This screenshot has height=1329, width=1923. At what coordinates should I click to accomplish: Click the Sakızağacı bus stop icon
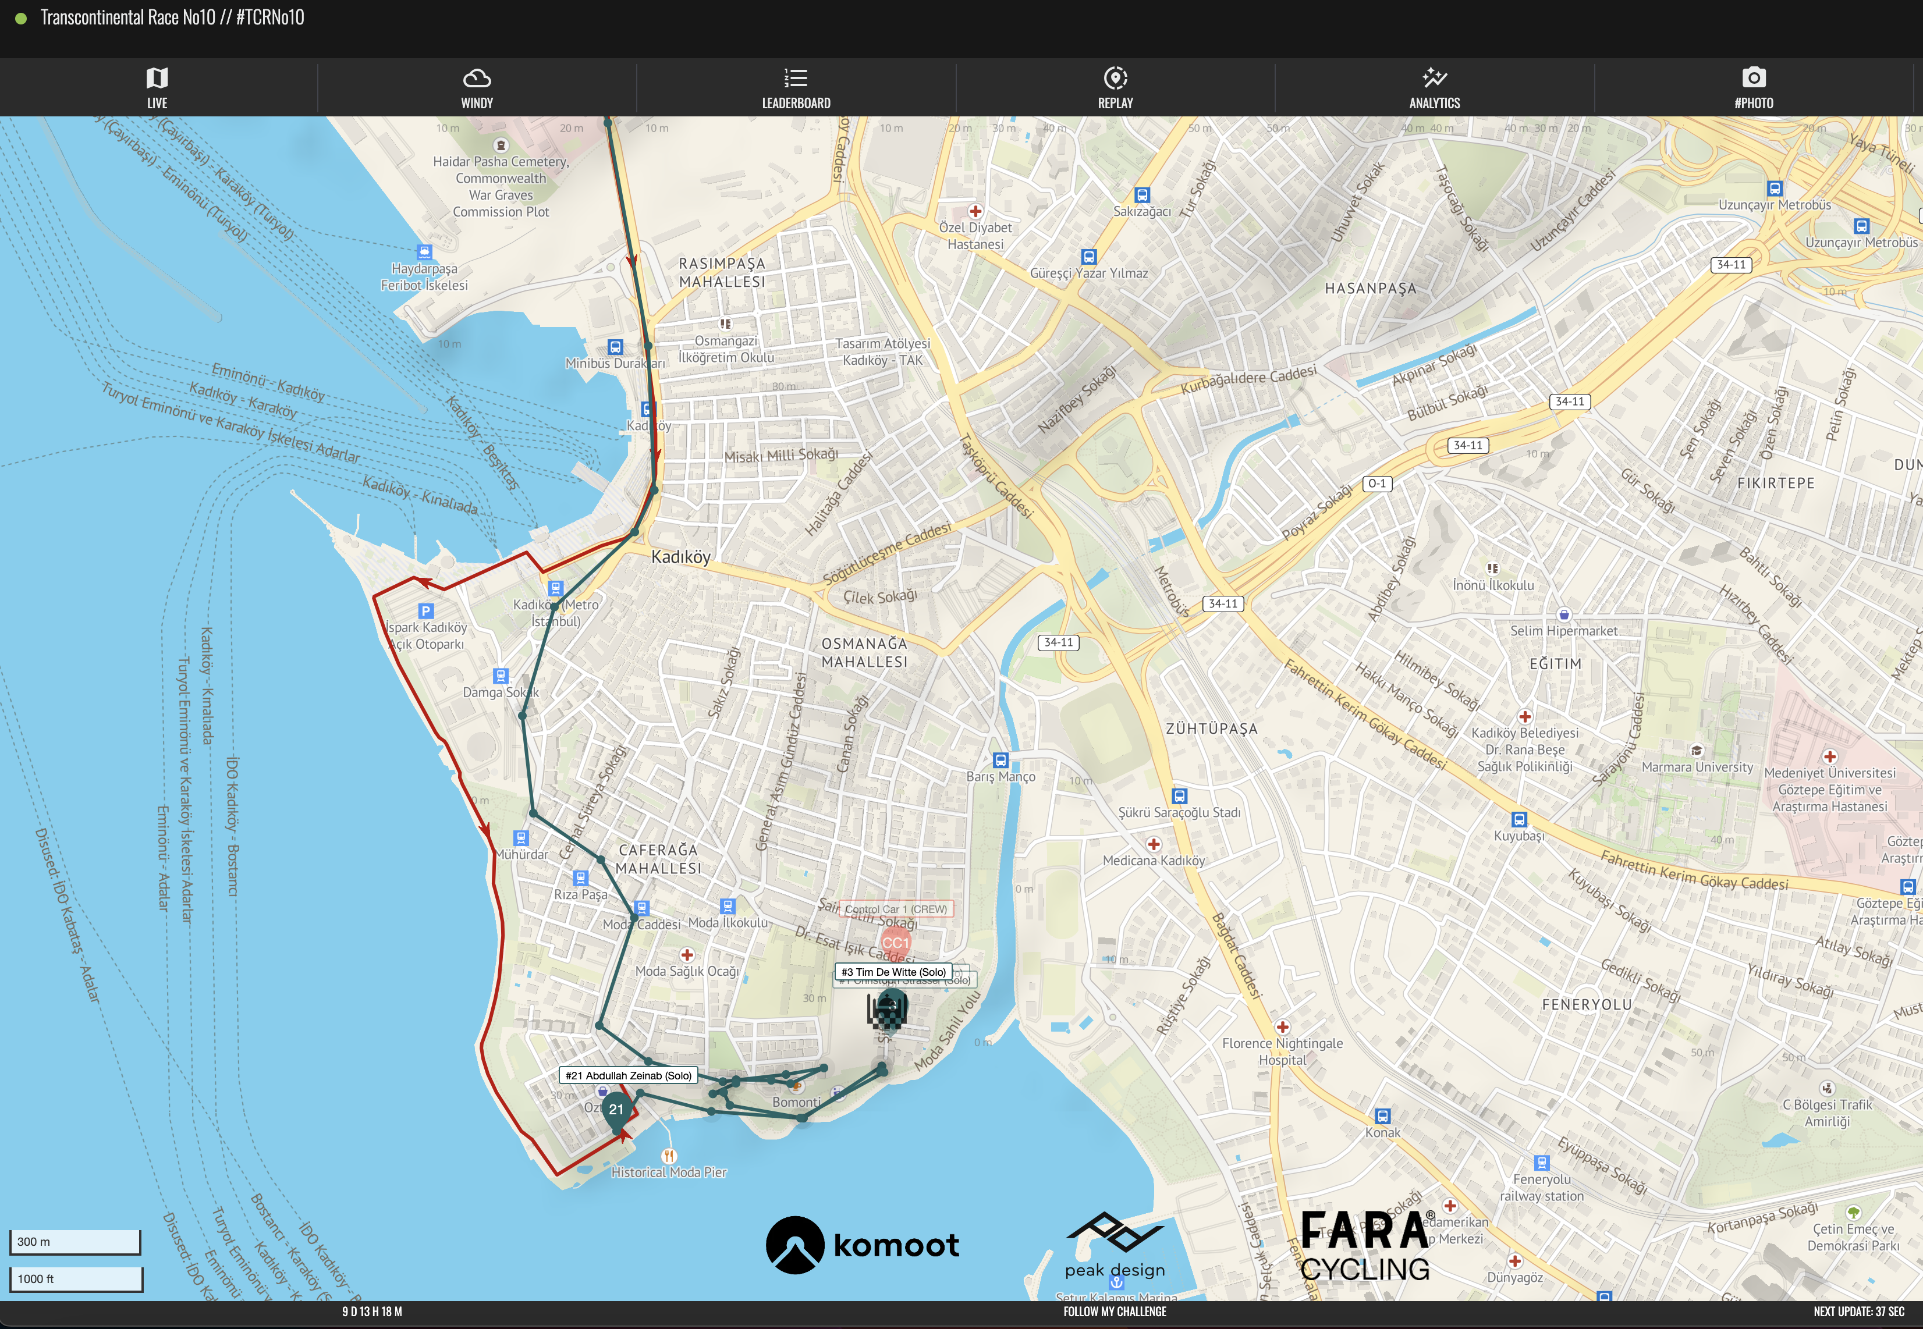pyautogui.click(x=1143, y=195)
